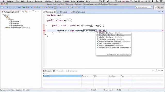The width and height of the screenshot is (165, 92).
Task: Collapse the Amir package node
Action: (x=7, y=19)
